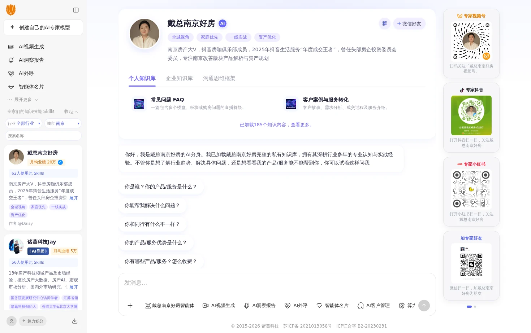Open the 常见问题 FAQ knowledge icon
The image size is (531, 333).
[139, 104]
